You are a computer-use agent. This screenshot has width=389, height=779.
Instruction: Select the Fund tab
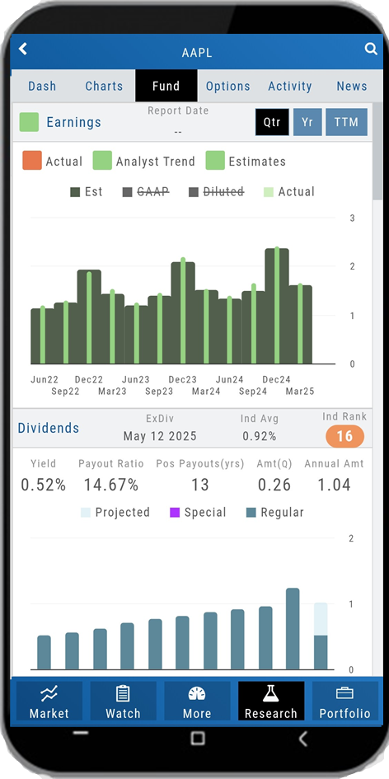tap(166, 86)
